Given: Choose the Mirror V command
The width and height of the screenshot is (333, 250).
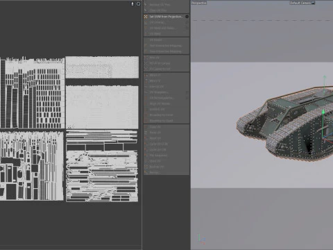Looking at the screenshot, I should point(166,81).
